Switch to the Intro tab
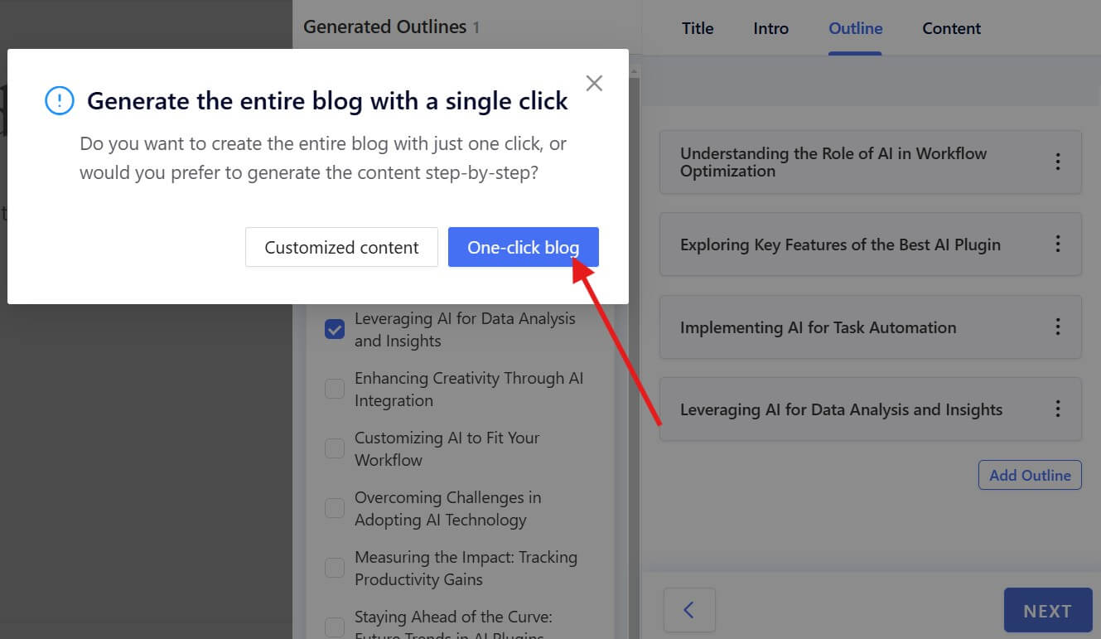The image size is (1101, 639). coord(770,28)
